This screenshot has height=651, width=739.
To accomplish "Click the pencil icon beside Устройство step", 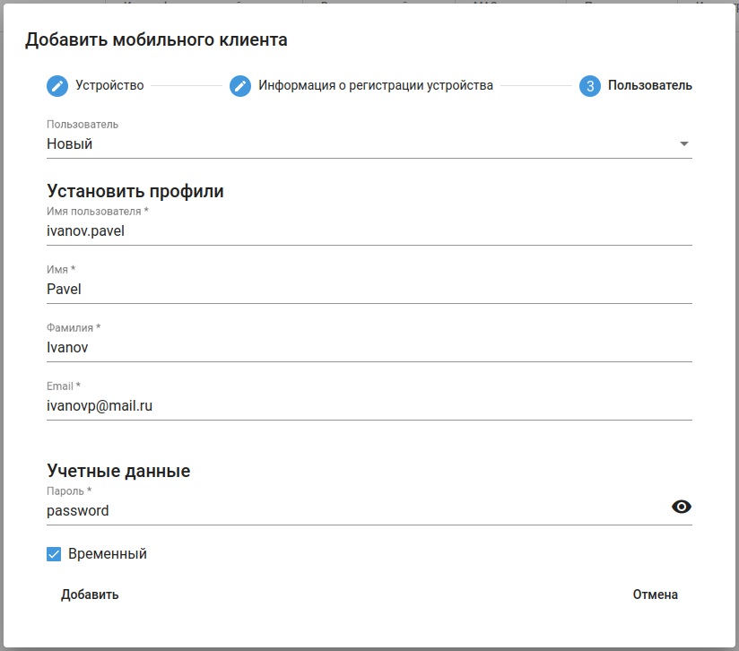I will pyautogui.click(x=57, y=86).
